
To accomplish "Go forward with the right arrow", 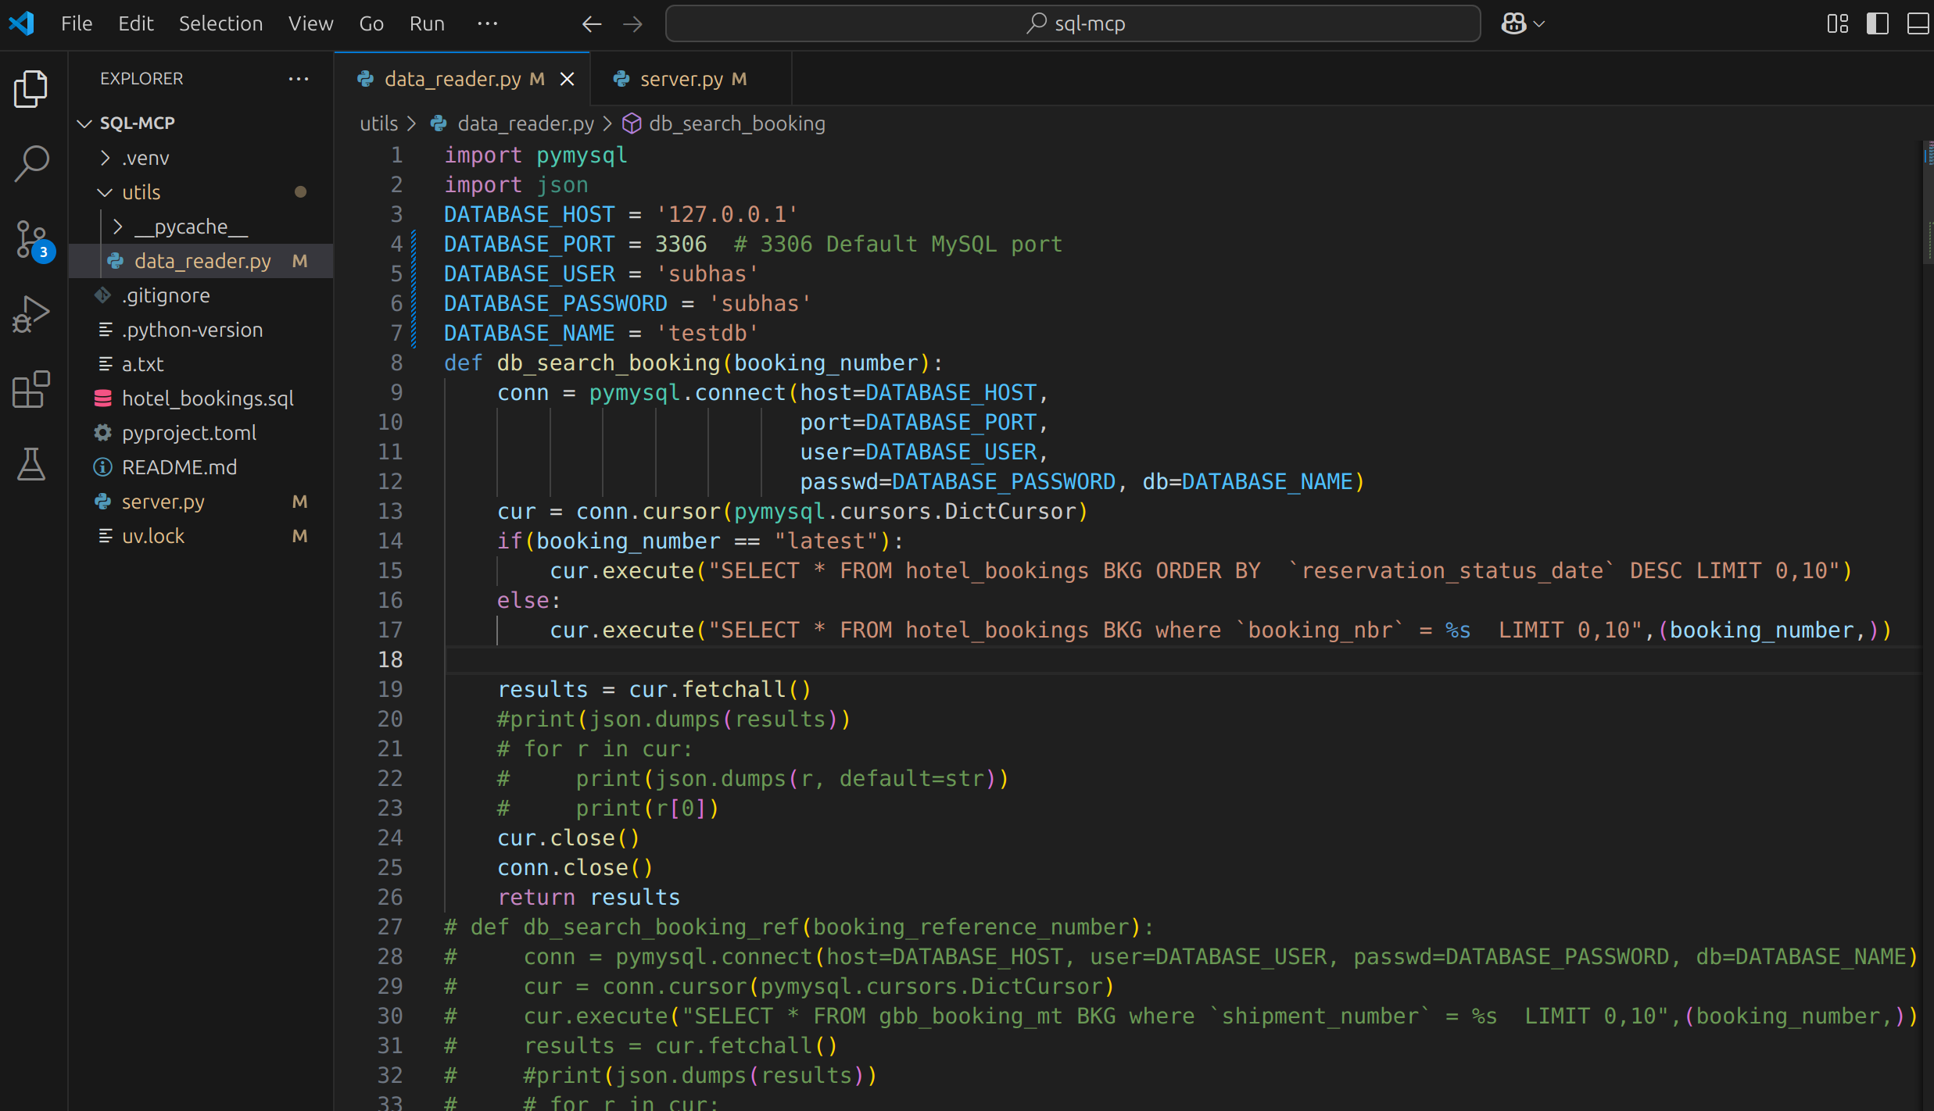I will pos(632,24).
